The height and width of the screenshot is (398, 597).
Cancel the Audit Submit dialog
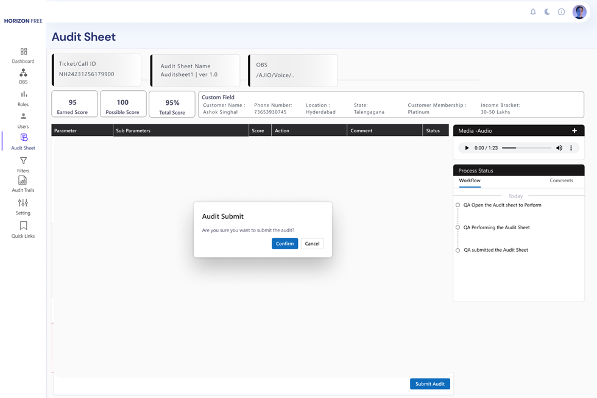coord(312,244)
